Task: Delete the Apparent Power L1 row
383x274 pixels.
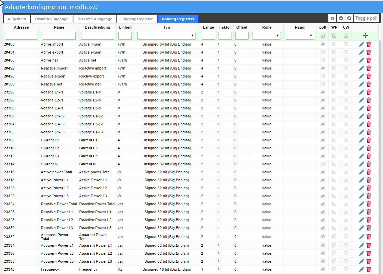Action: coord(369,245)
